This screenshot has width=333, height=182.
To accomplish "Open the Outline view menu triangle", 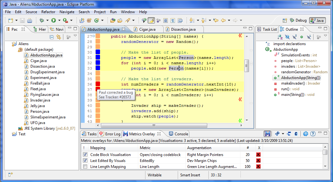I will coord(325,36).
